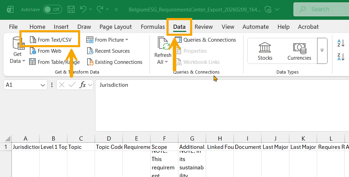Select the Stocks data type
This screenshot has height=177, width=349.
point(265,51)
